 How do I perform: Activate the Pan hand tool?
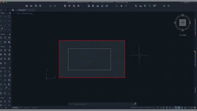121,6
